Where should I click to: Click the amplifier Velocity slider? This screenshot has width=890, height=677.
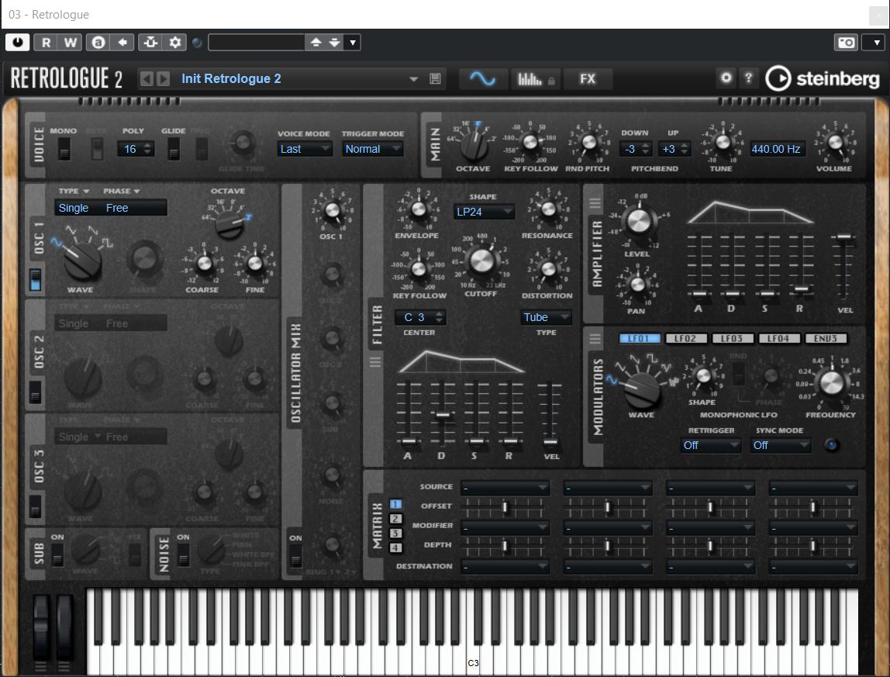[x=844, y=267]
